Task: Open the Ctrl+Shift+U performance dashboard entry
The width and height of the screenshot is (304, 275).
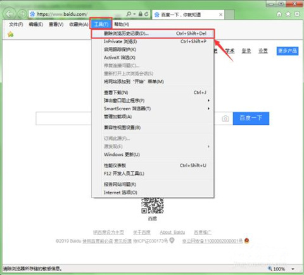Action: point(153,165)
